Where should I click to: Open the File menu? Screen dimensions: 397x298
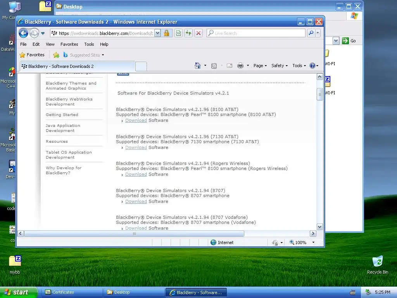pyautogui.click(x=23, y=44)
